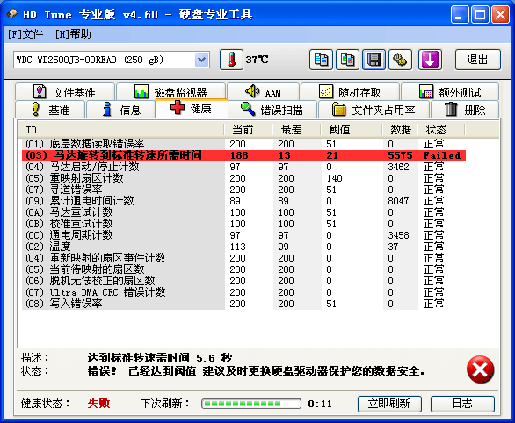515x423 pixels.
Task: Click the copy screenshot toolbar icon
Action: 347,60
